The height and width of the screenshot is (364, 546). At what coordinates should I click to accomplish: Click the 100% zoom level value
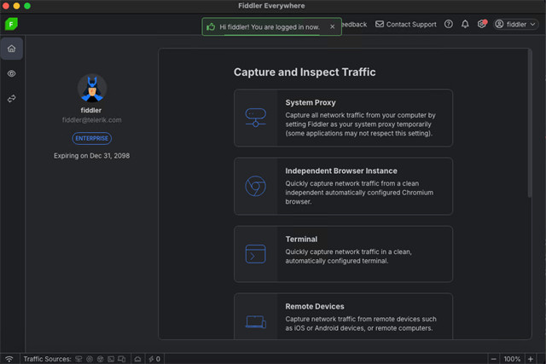tap(512, 359)
